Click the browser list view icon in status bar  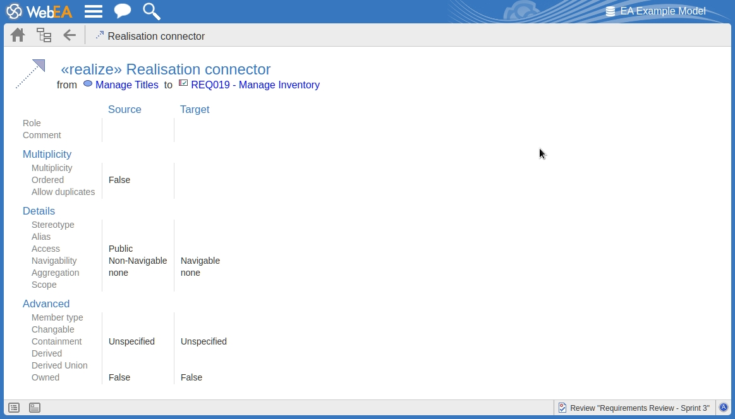point(14,408)
